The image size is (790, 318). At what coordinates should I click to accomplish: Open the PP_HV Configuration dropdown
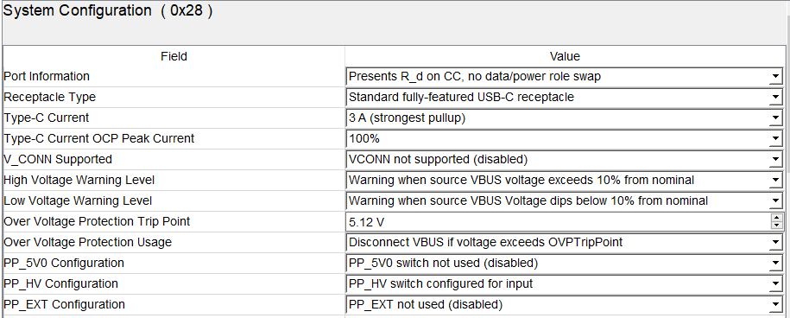[775, 283]
